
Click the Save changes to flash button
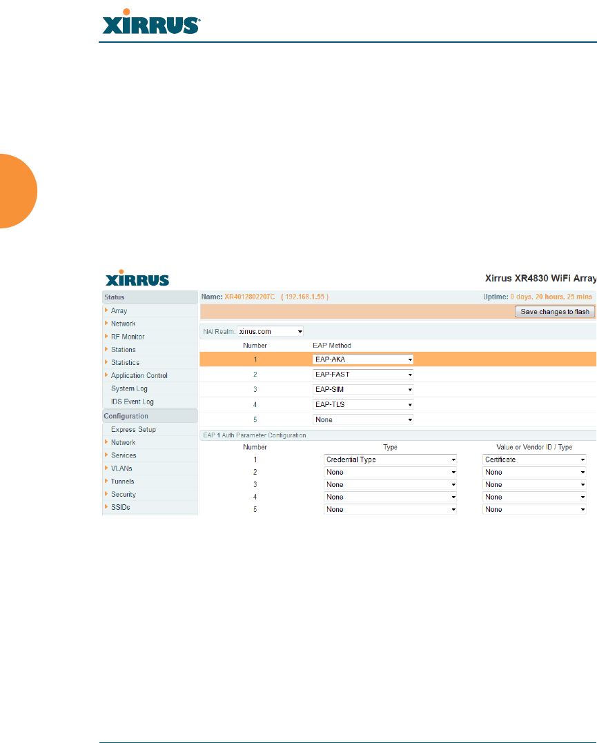coord(554,311)
